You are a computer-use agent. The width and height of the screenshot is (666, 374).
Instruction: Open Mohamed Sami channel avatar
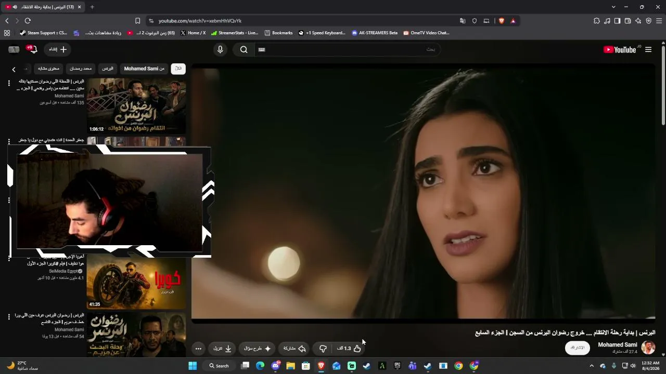(x=648, y=348)
